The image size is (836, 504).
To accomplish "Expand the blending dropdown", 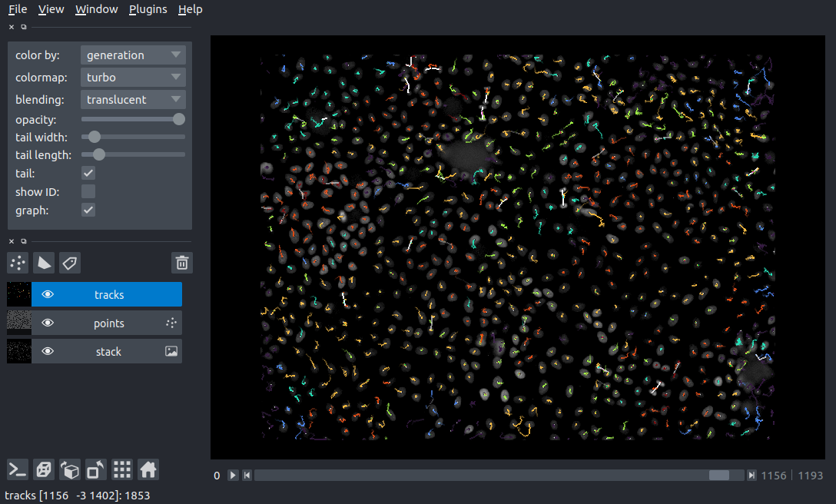I will click(132, 99).
